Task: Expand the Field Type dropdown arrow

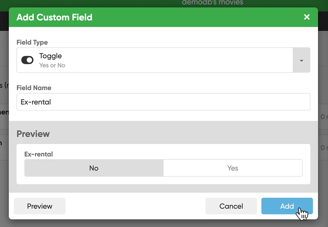Action: (301, 60)
